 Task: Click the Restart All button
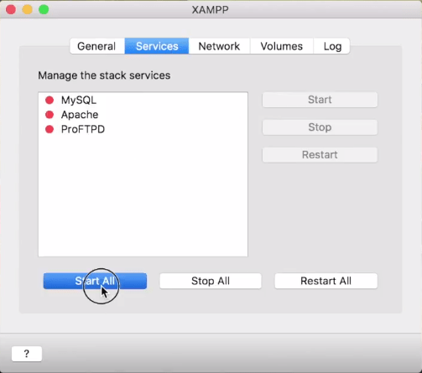click(326, 281)
